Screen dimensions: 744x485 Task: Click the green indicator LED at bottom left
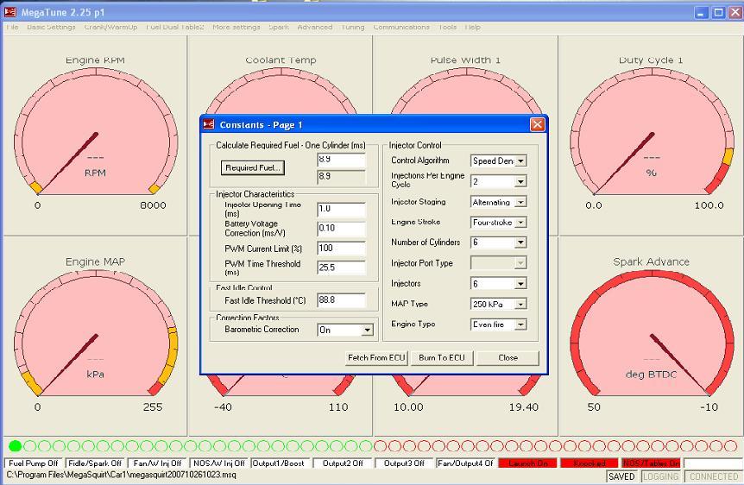tap(15, 446)
